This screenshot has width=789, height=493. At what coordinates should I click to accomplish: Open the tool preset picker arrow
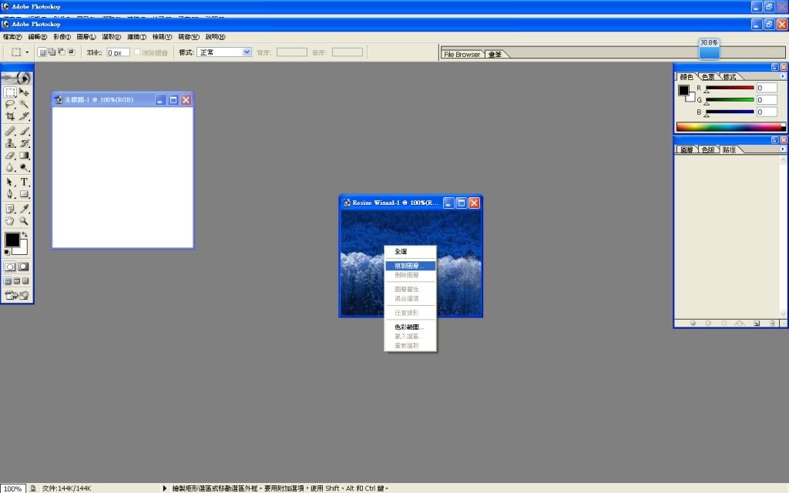click(x=27, y=52)
